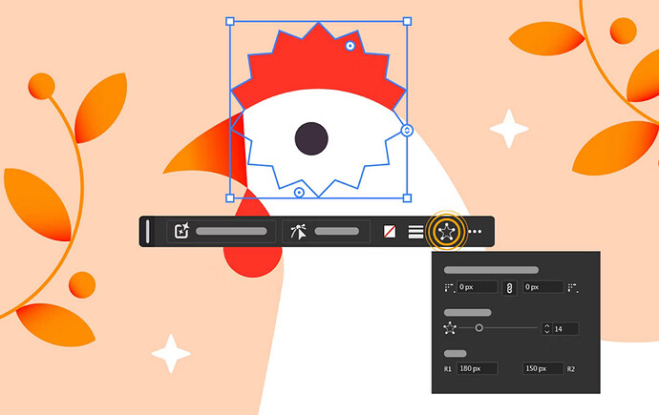Click the left corner type icon
The height and width of the screenshot is (415, 659).
tap(449, 288)
